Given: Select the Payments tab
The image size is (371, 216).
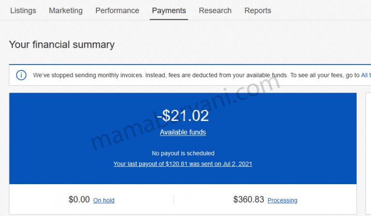Looking at the screenshot, I should 169,11.
